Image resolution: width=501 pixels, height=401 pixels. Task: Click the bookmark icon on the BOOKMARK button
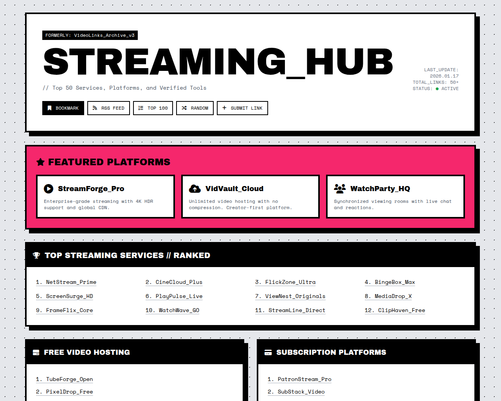49,108
